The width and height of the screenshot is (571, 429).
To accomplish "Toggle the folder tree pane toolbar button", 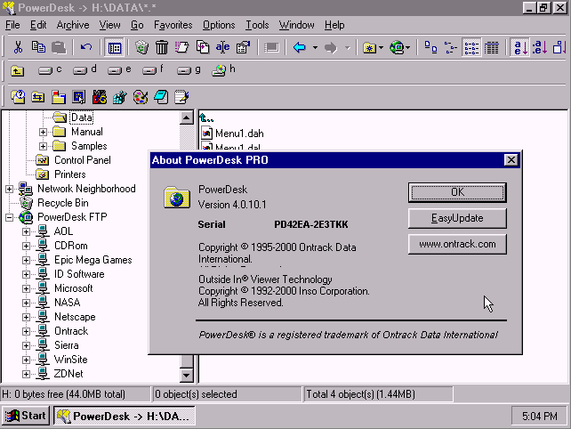I will [x=115, y=48].
